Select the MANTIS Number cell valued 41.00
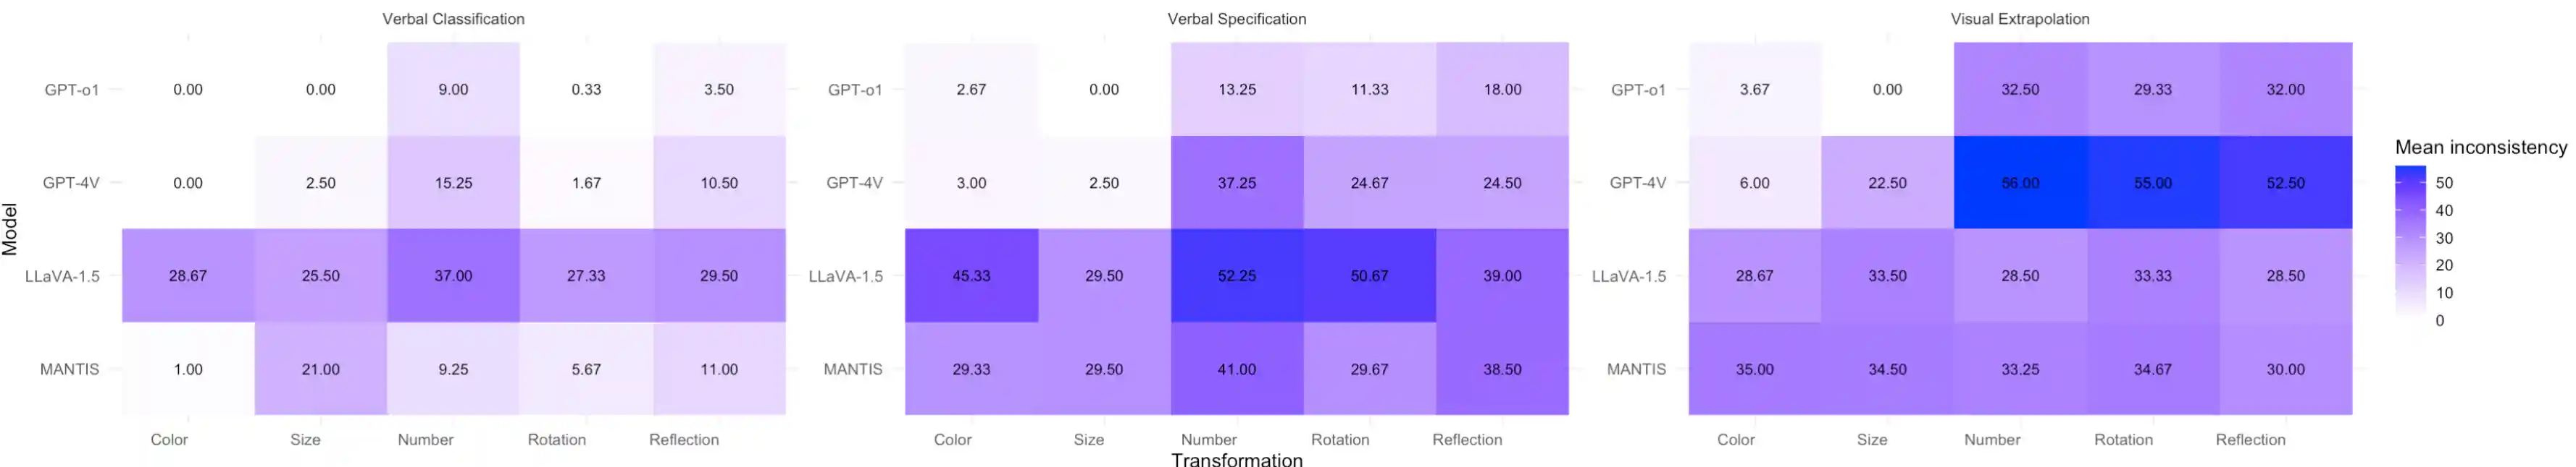This screenshot has height=467, width=2576. tap(1236, 369)
